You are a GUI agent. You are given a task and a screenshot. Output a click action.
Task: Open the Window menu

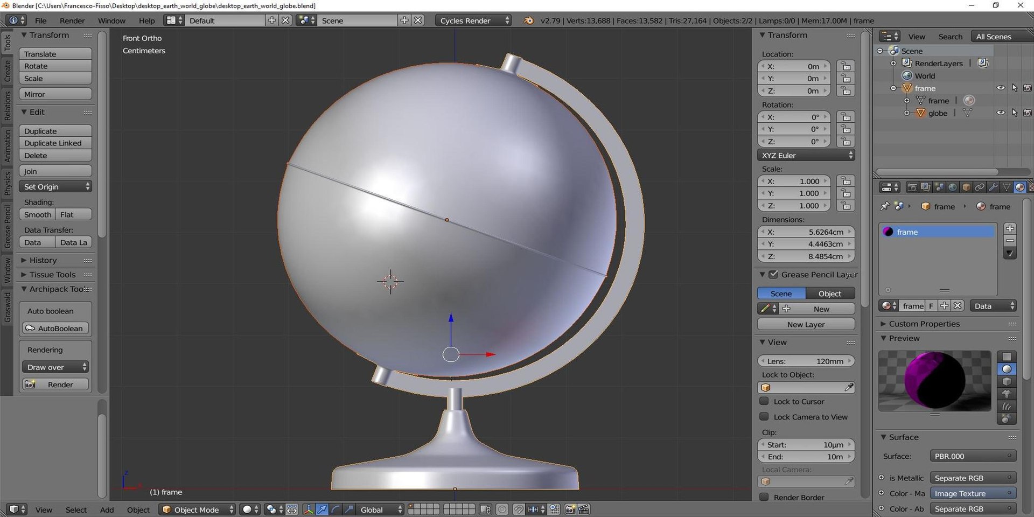coord(111,20)
